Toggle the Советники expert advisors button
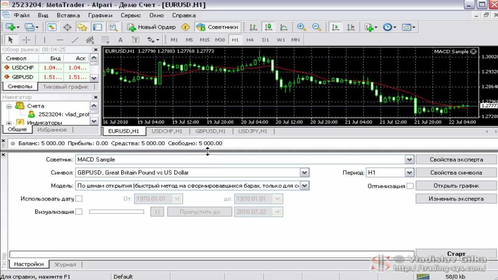Screen dimensions: 498x280 coord(217,27)
